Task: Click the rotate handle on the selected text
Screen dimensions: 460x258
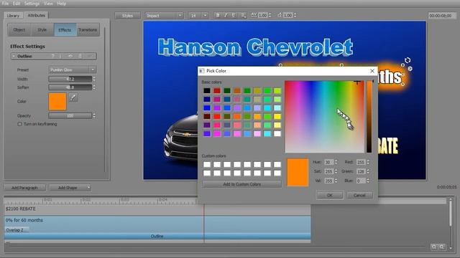Action: (408, 60)
